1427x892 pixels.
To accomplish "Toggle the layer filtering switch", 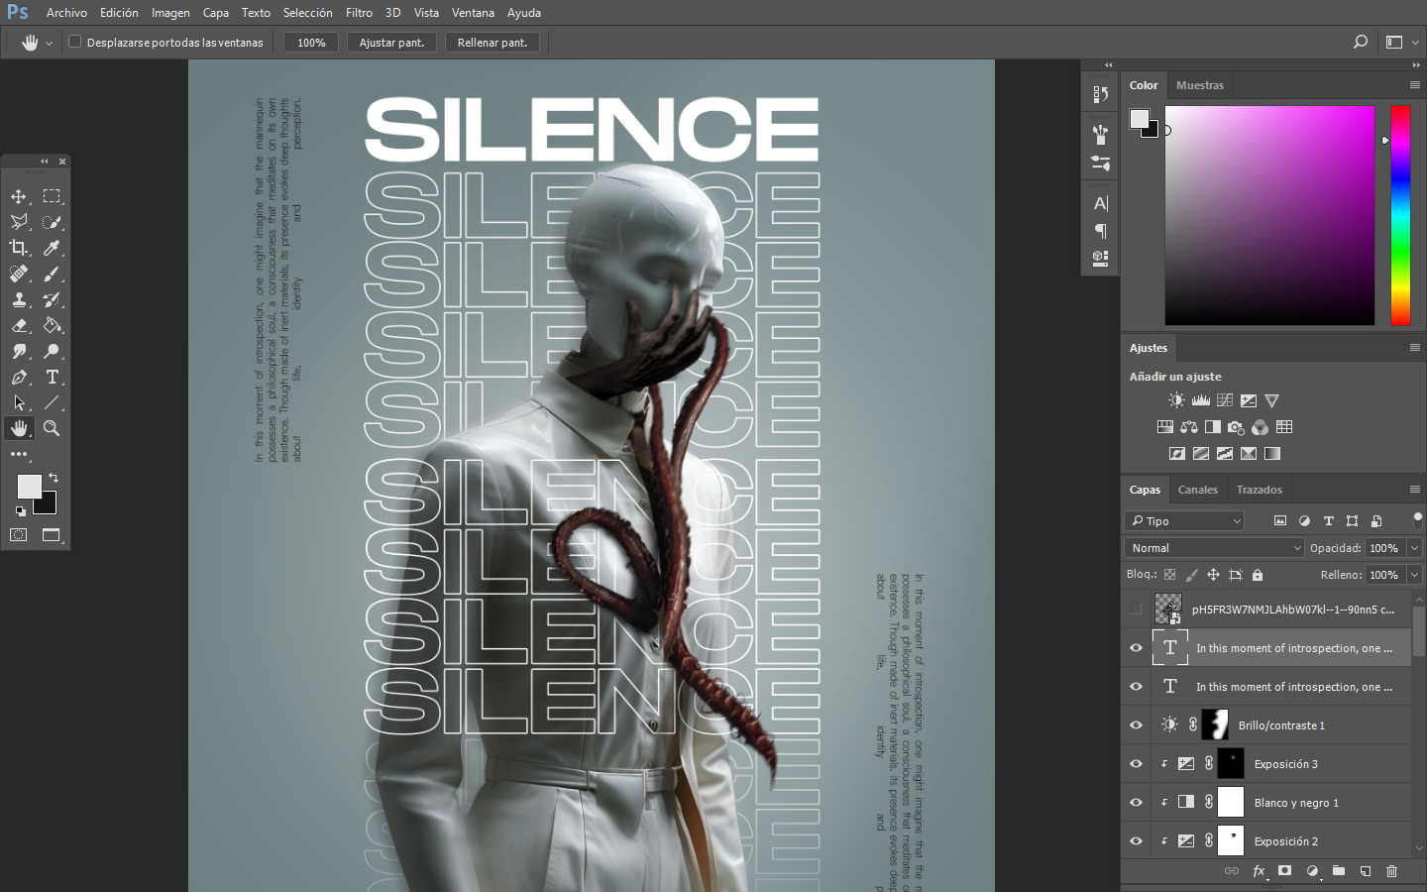I will click(1417, 519).
